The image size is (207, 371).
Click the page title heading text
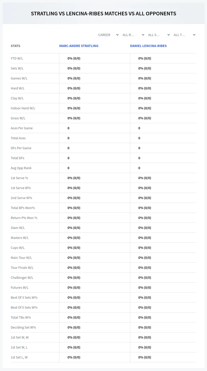click(103, 14)
